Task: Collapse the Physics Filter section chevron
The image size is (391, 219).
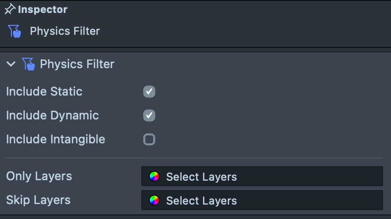Action: (11, 64)
